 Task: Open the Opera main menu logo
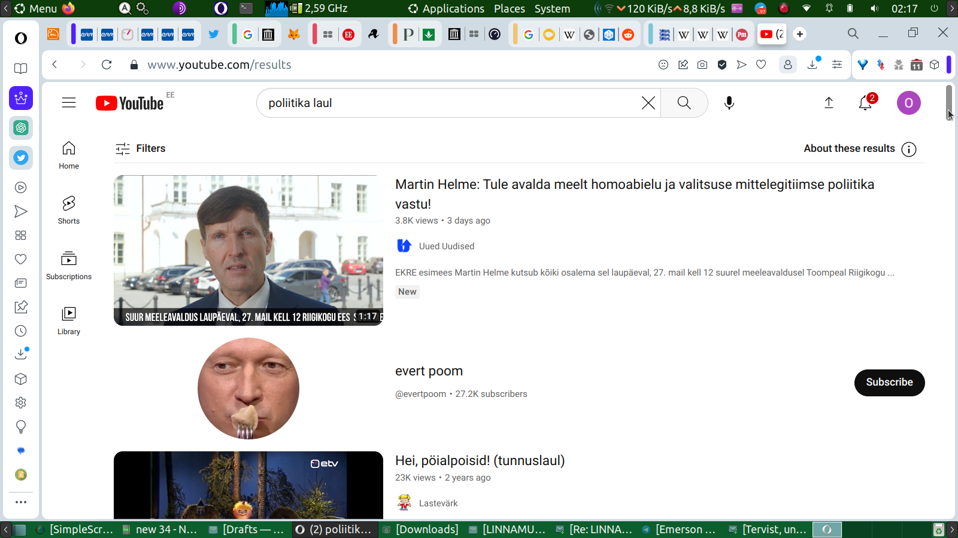click(x=21, y=38)
